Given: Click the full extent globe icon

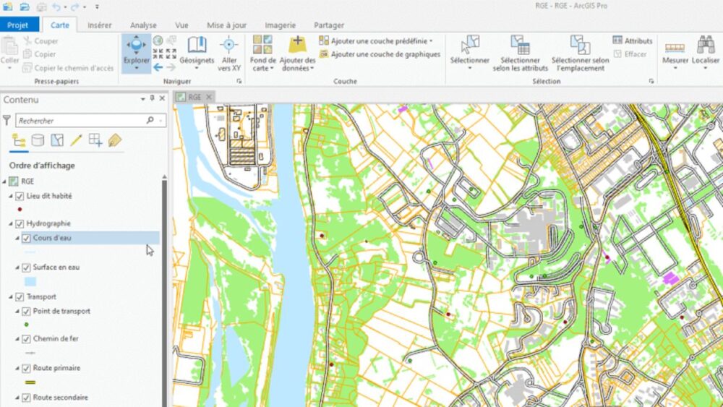Looking at the screenshot, I should click(158, 40).
